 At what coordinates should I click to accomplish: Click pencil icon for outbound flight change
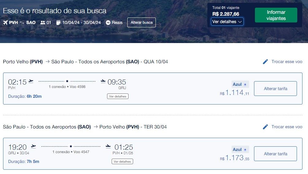(265, 61)
